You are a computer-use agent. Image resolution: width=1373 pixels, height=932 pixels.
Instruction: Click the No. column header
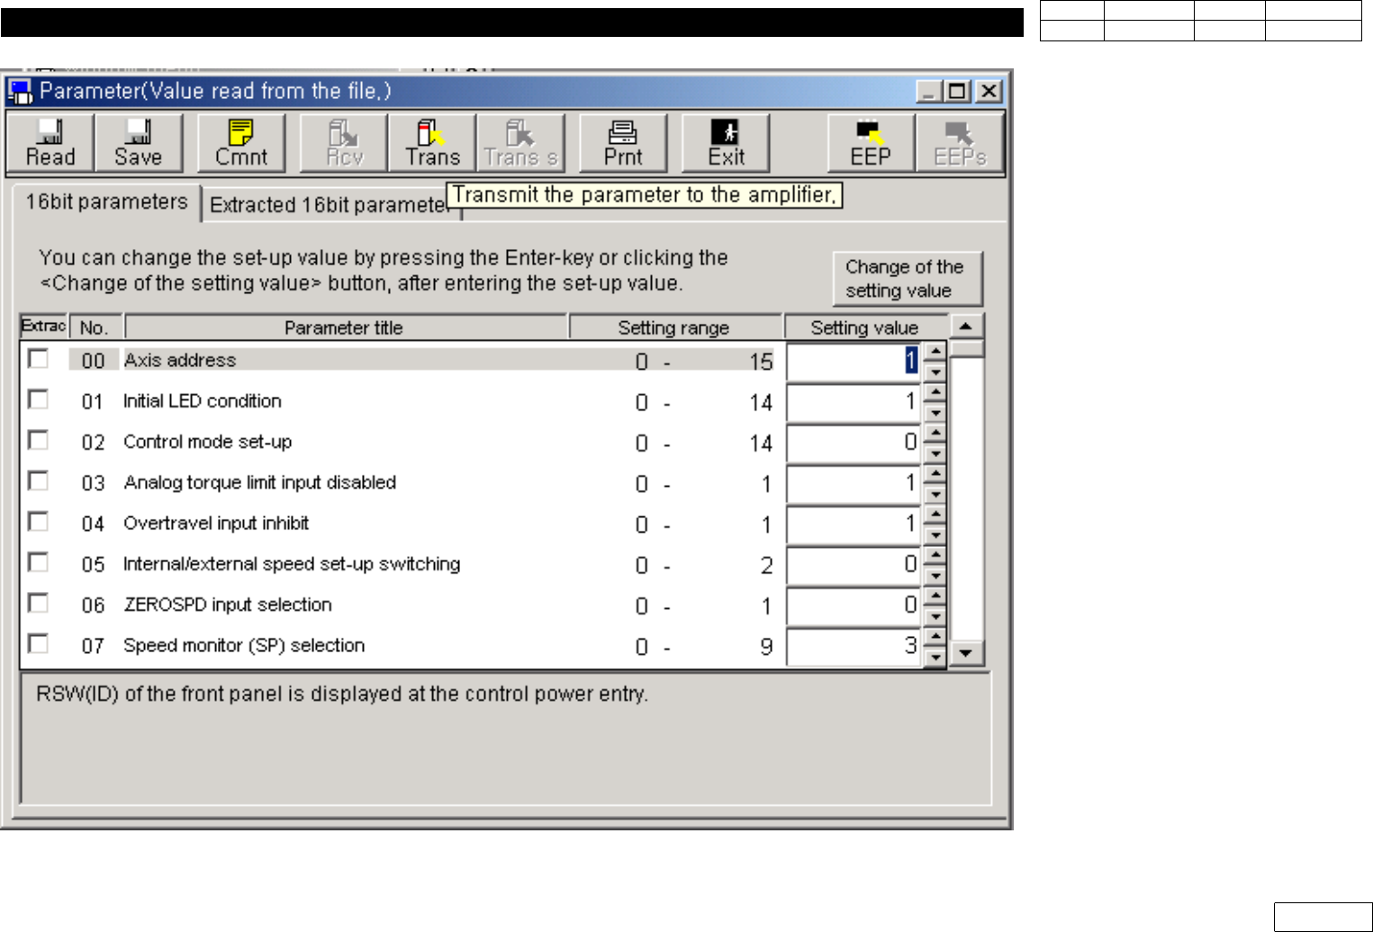[x=95, y=327]
